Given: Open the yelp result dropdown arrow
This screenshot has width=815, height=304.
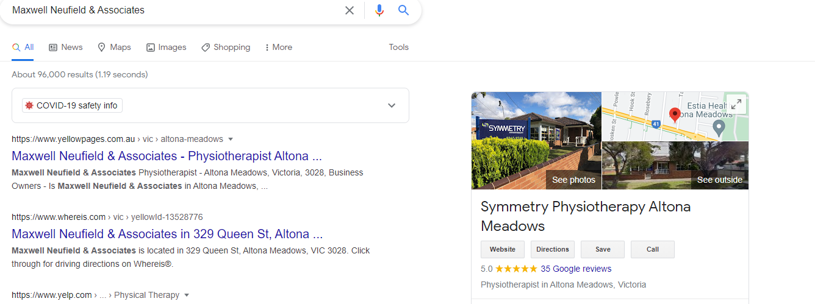Looking at the screenshot, I should [187, 295].
